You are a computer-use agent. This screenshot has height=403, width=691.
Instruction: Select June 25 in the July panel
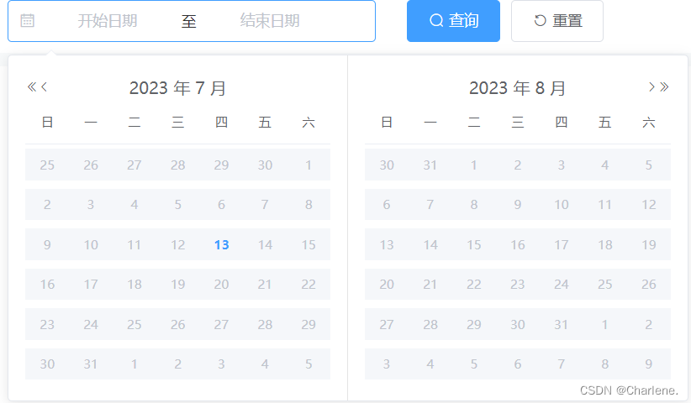tap(47, 165)
